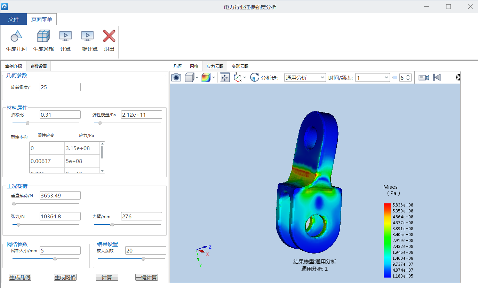Click the 泊松比 field showing 0.31
The height and width of the screenshot is (288, 478).
coord(60,115)
